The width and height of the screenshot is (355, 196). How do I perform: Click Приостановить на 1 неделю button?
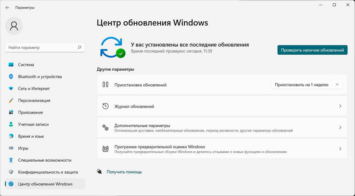[x=301, y=85]
